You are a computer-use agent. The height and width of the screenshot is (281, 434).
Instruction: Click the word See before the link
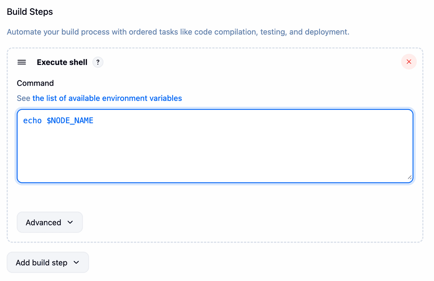point(23,98)
